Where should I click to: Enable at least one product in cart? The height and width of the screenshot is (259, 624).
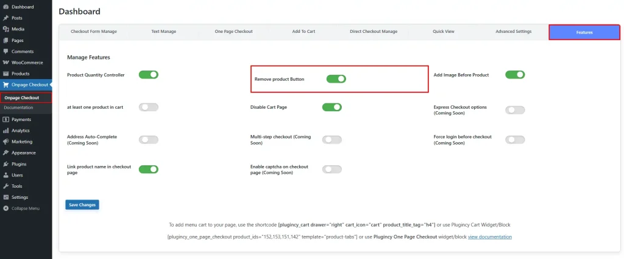149,107
